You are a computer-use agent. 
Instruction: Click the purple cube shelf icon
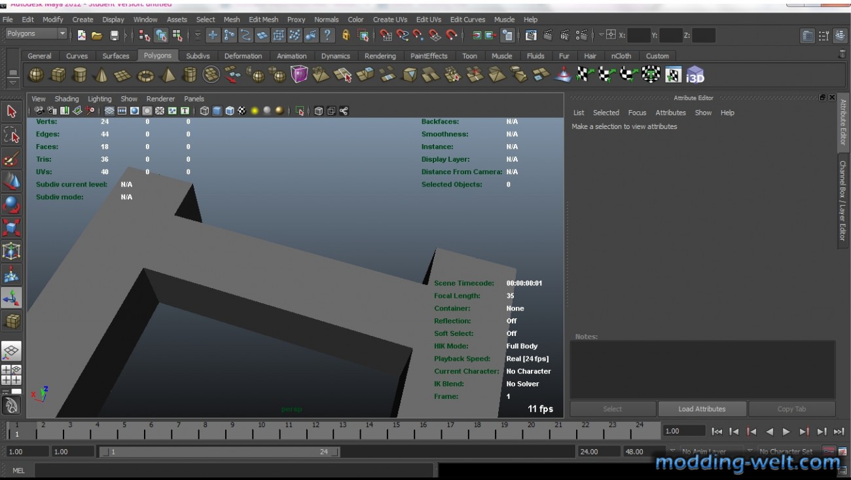[299, 75]
